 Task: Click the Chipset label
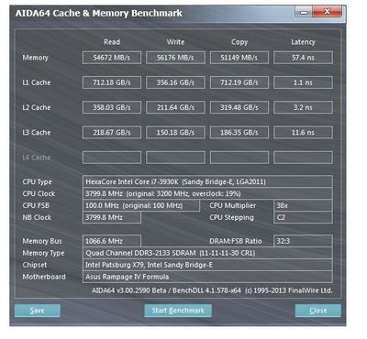35,265
